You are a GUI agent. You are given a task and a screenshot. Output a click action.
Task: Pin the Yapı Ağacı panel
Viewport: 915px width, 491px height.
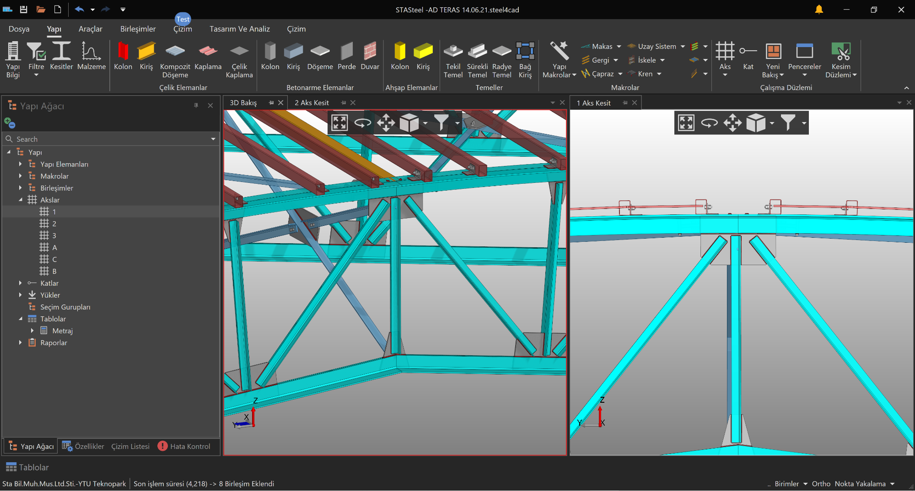(x=196, y=106)
